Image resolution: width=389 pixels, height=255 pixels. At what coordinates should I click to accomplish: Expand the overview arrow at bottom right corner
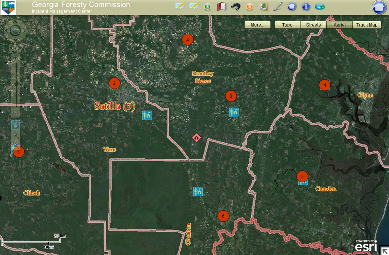click(x=384, y=250)
